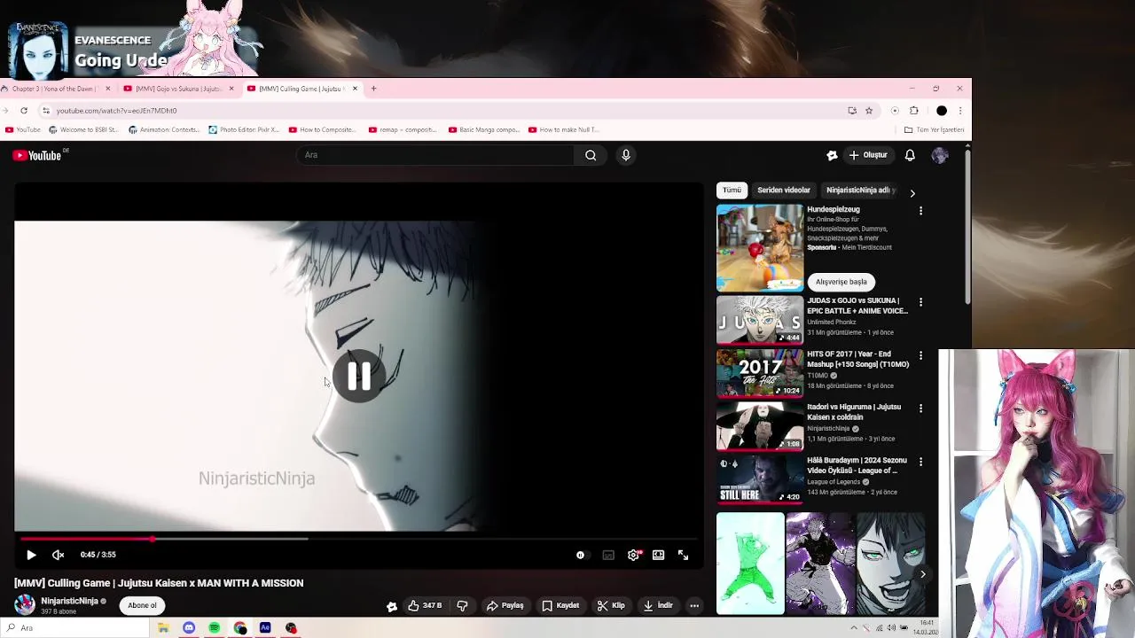The image size is (1135, 638).
Task: Open the JUDAS x GOJO vs SUKUNA video
Action: point(760,320)
